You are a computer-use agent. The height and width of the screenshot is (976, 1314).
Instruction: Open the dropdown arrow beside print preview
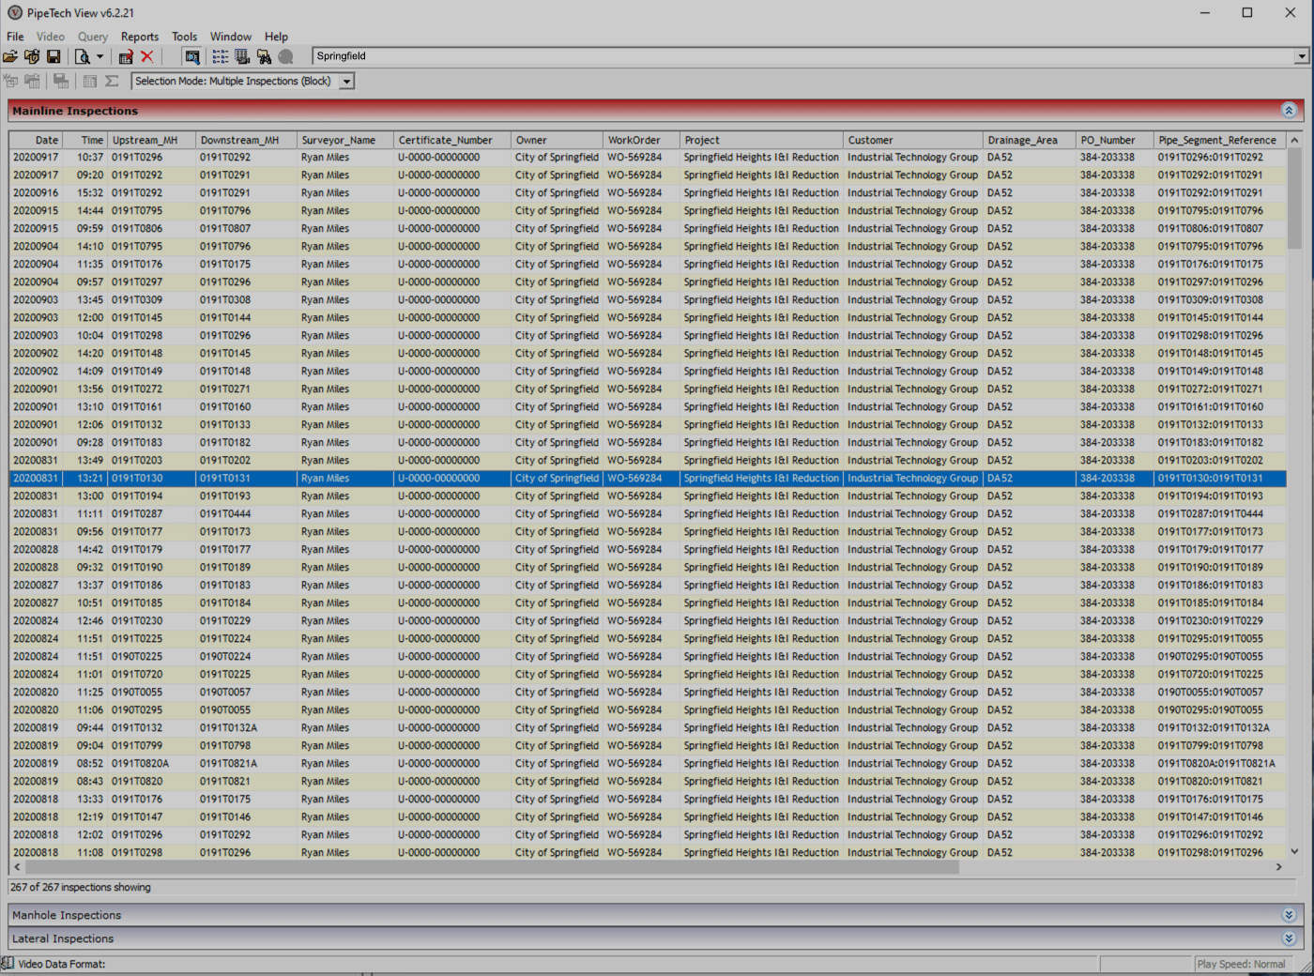point(99,57)
